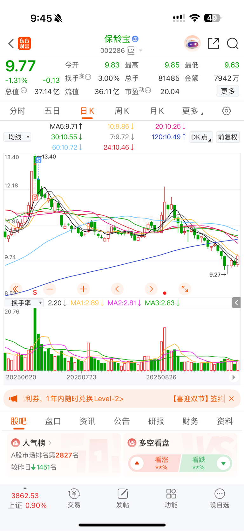Viewport: 244px width, 531px height.
Task: Switch to 分时 tab
Action: [17, 111]
